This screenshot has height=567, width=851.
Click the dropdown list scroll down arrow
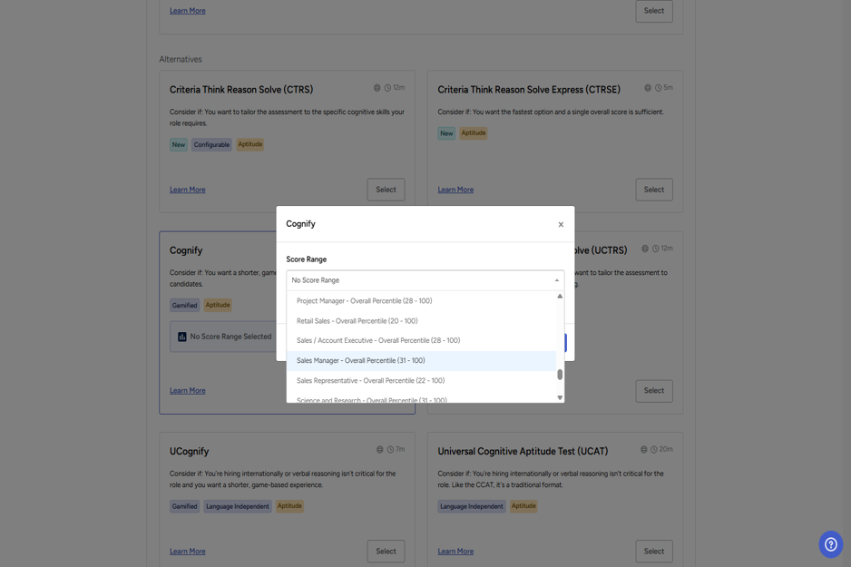coord(560,397)
